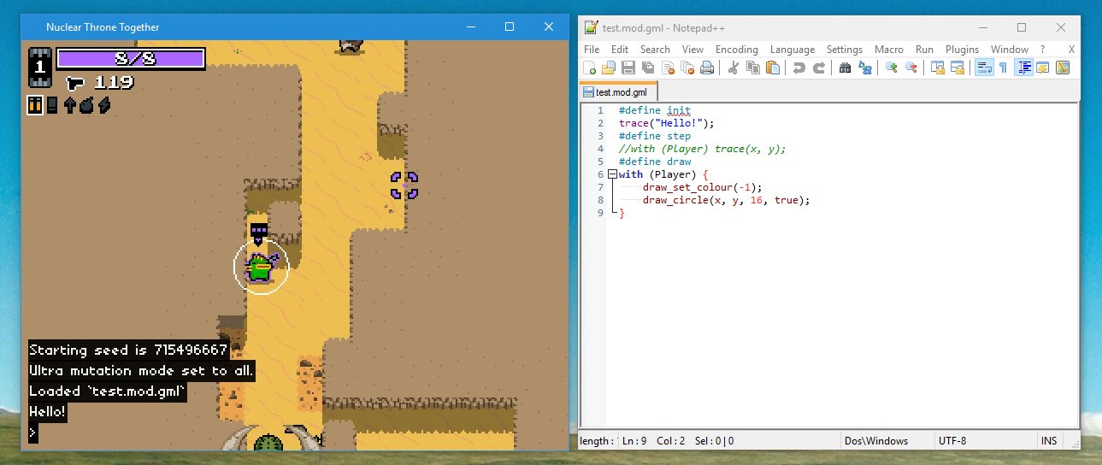The image size is (1102, 465).
Task: Open the View menu
Action: pyautogui.click(x=693, y=50)
